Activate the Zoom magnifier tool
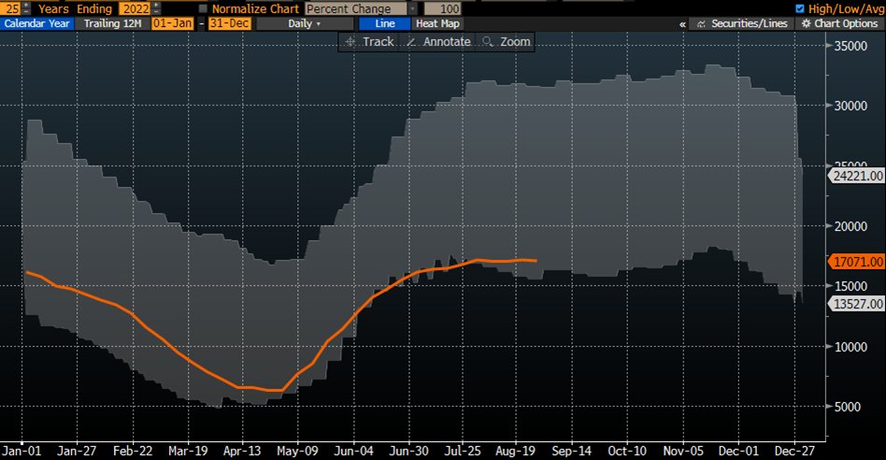 pos(506,41)
